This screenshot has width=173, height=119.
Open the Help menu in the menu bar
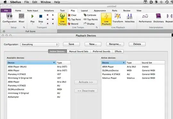(57, 2)
